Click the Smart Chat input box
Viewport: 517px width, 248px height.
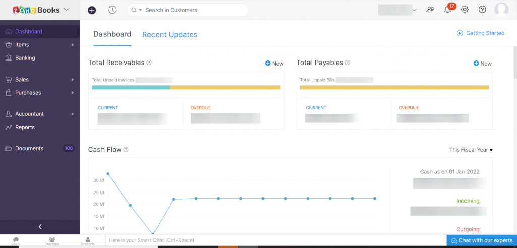pyautogui.click(x=276, y=240)
